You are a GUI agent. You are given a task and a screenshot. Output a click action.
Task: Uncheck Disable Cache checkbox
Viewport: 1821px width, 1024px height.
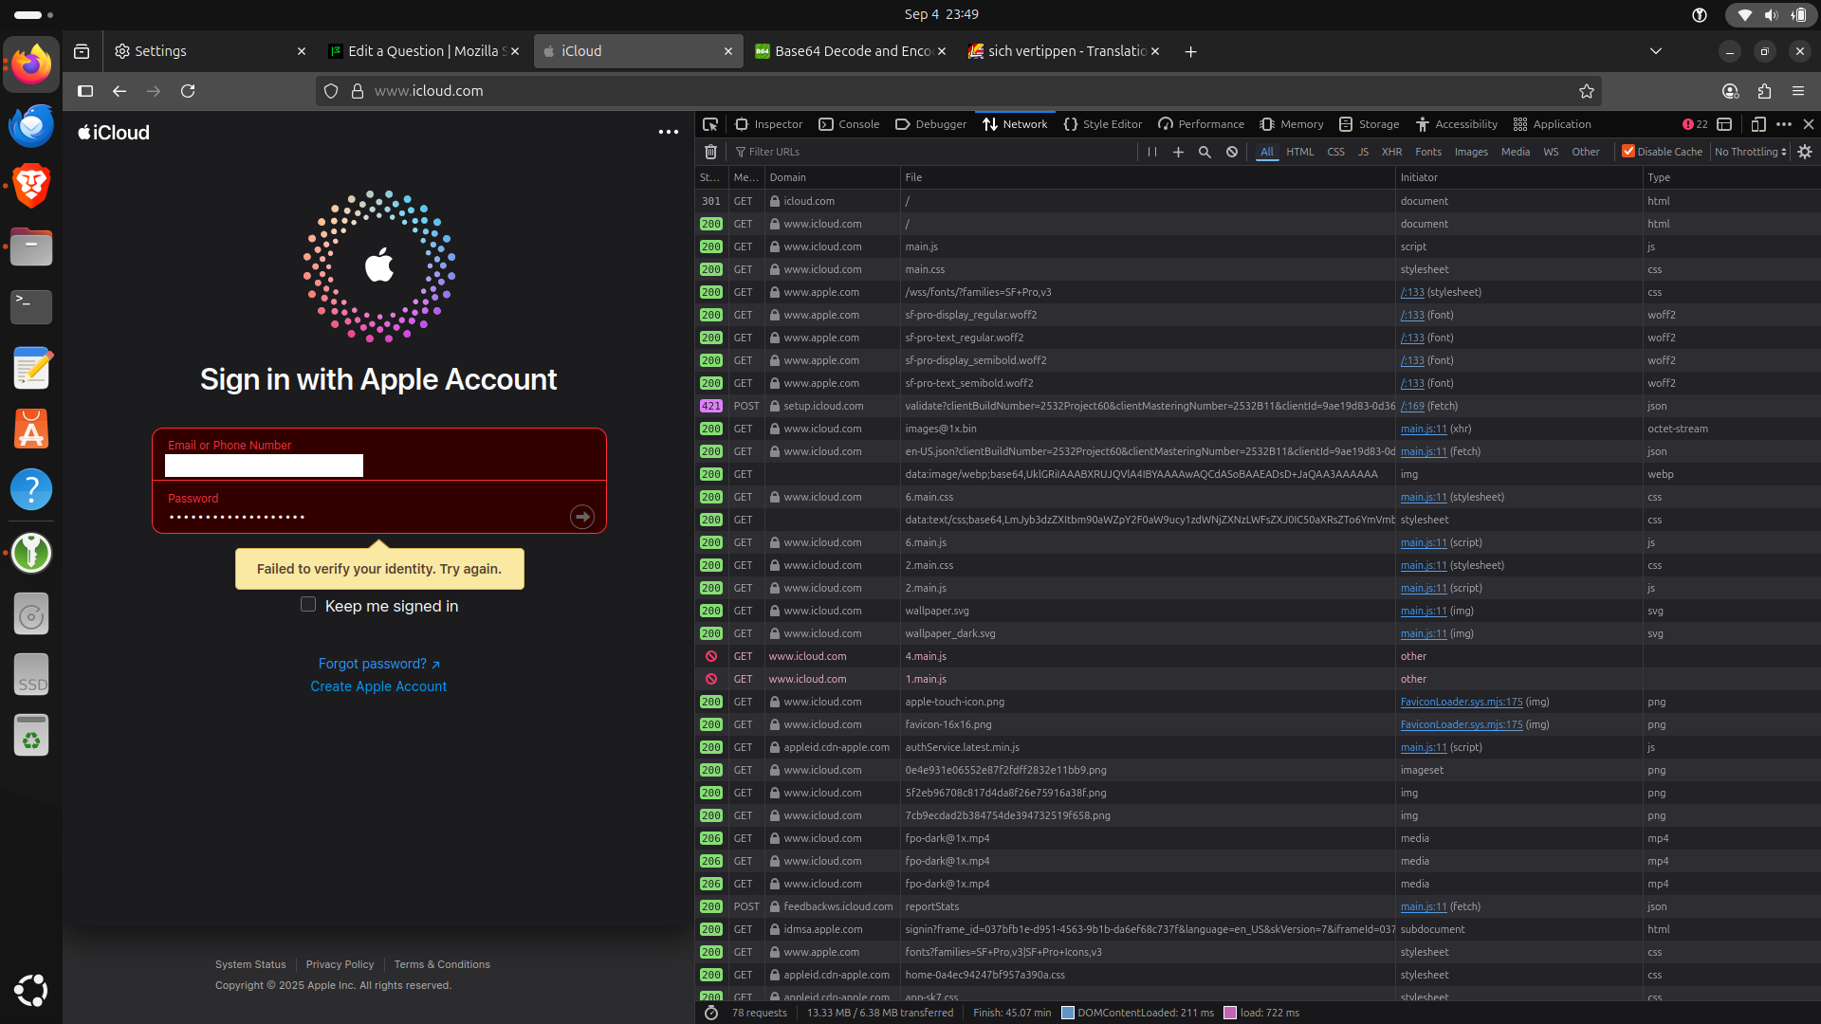pos(1628,152)
